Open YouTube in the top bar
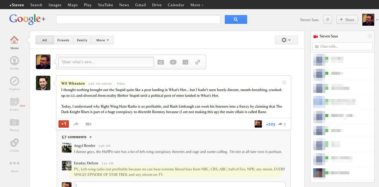This screenshot has height=187, width=379. (x=105, y=5)
